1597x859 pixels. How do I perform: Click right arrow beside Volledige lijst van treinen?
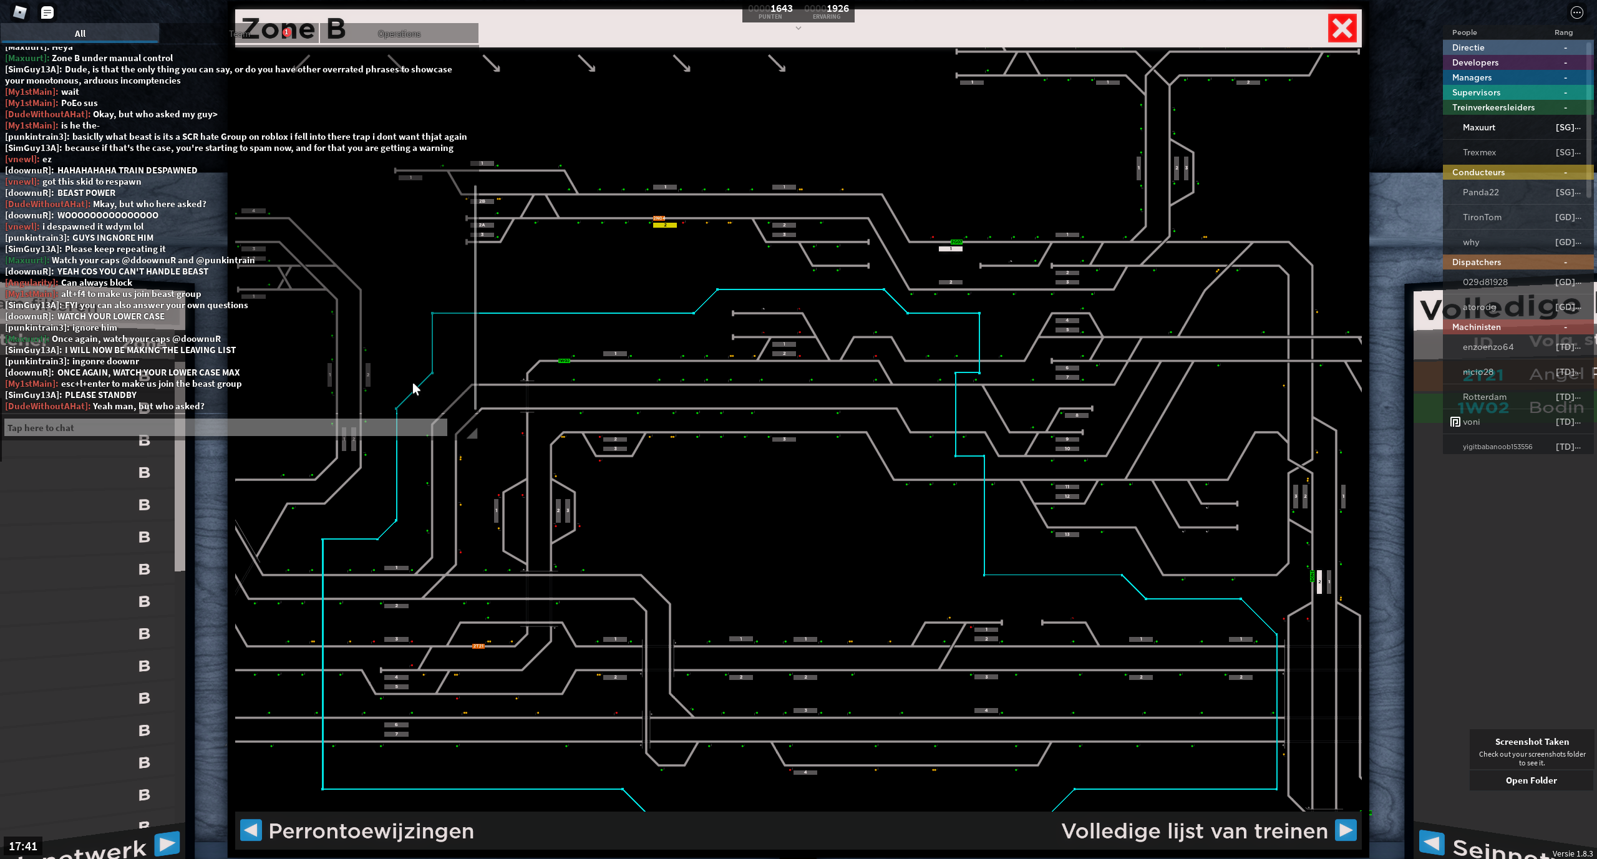[1346, 830]
